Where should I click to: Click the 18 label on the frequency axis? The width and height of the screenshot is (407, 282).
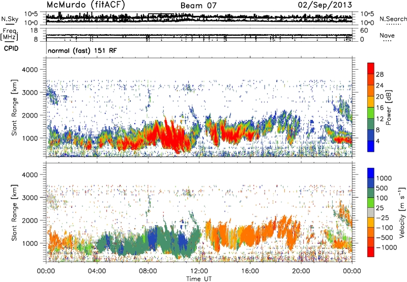[34, 31]
